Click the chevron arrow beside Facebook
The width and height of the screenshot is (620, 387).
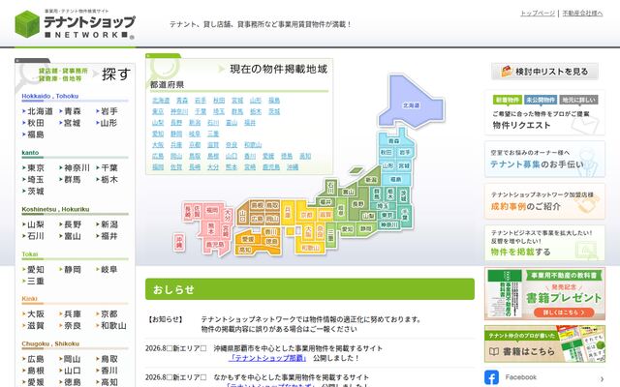602,379
